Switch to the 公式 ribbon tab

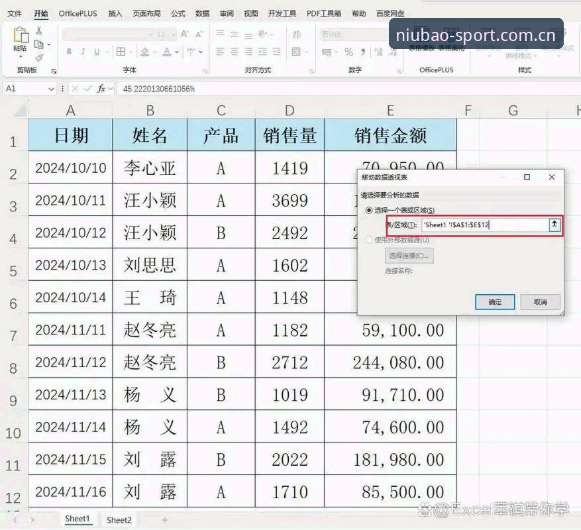[178, 14]
